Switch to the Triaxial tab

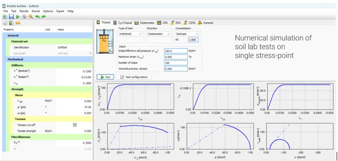click(104, 22)
